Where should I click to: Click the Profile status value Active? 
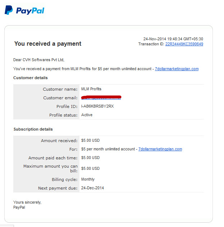coord(87,115)
